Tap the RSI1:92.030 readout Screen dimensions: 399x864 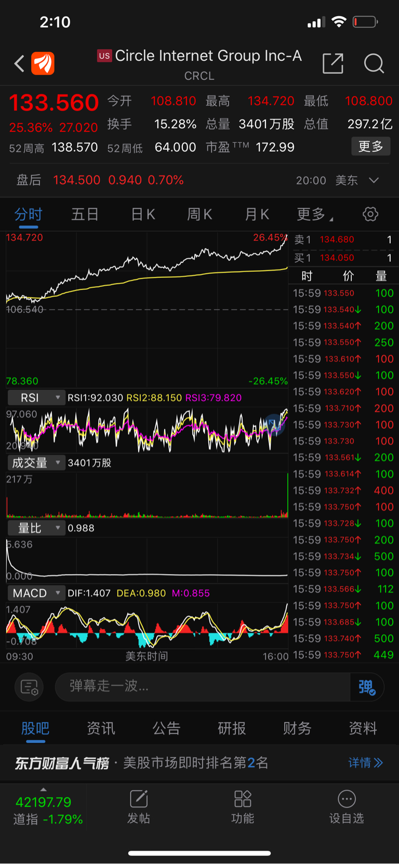coord(96,397)
